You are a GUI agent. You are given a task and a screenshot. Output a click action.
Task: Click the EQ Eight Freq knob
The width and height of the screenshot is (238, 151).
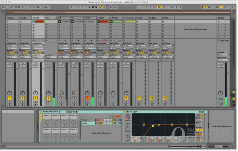[x=128, y=118]
